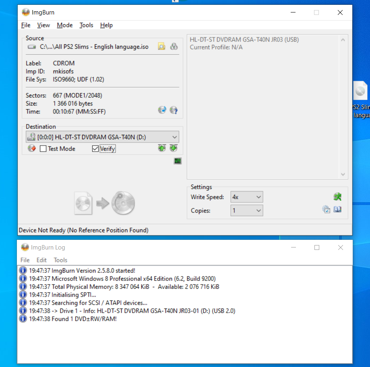Click the 'Current Profile: N/A' text

pyautogui.click(x=216, y=47)
